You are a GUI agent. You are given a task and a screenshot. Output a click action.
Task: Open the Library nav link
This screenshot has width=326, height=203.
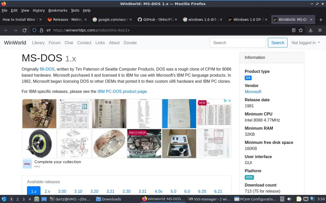pos(38,43)
